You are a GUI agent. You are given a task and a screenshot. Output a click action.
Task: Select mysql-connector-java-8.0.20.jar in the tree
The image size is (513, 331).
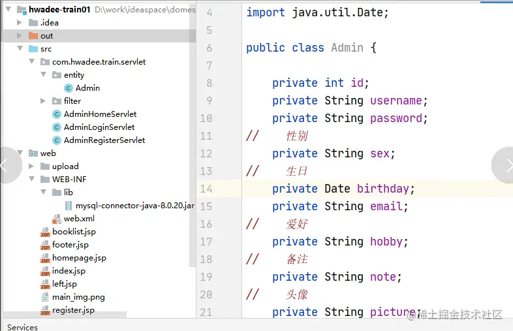coord(135,206)
